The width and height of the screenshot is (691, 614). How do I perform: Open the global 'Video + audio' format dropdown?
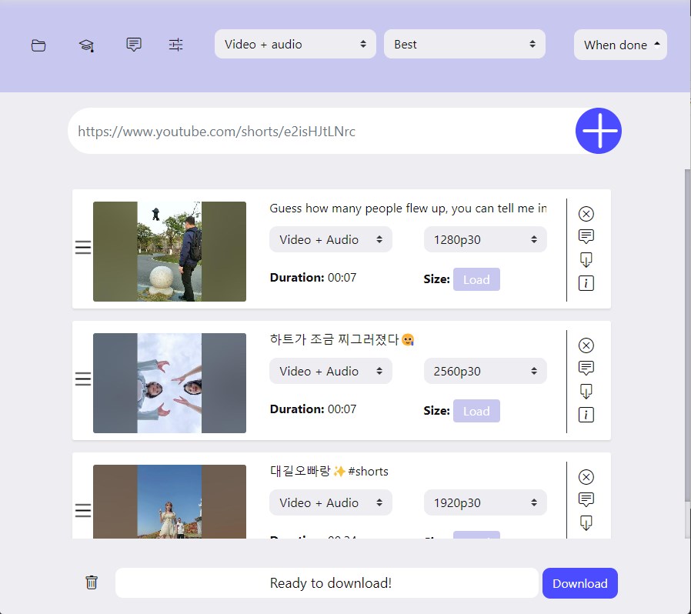point(295,44)
